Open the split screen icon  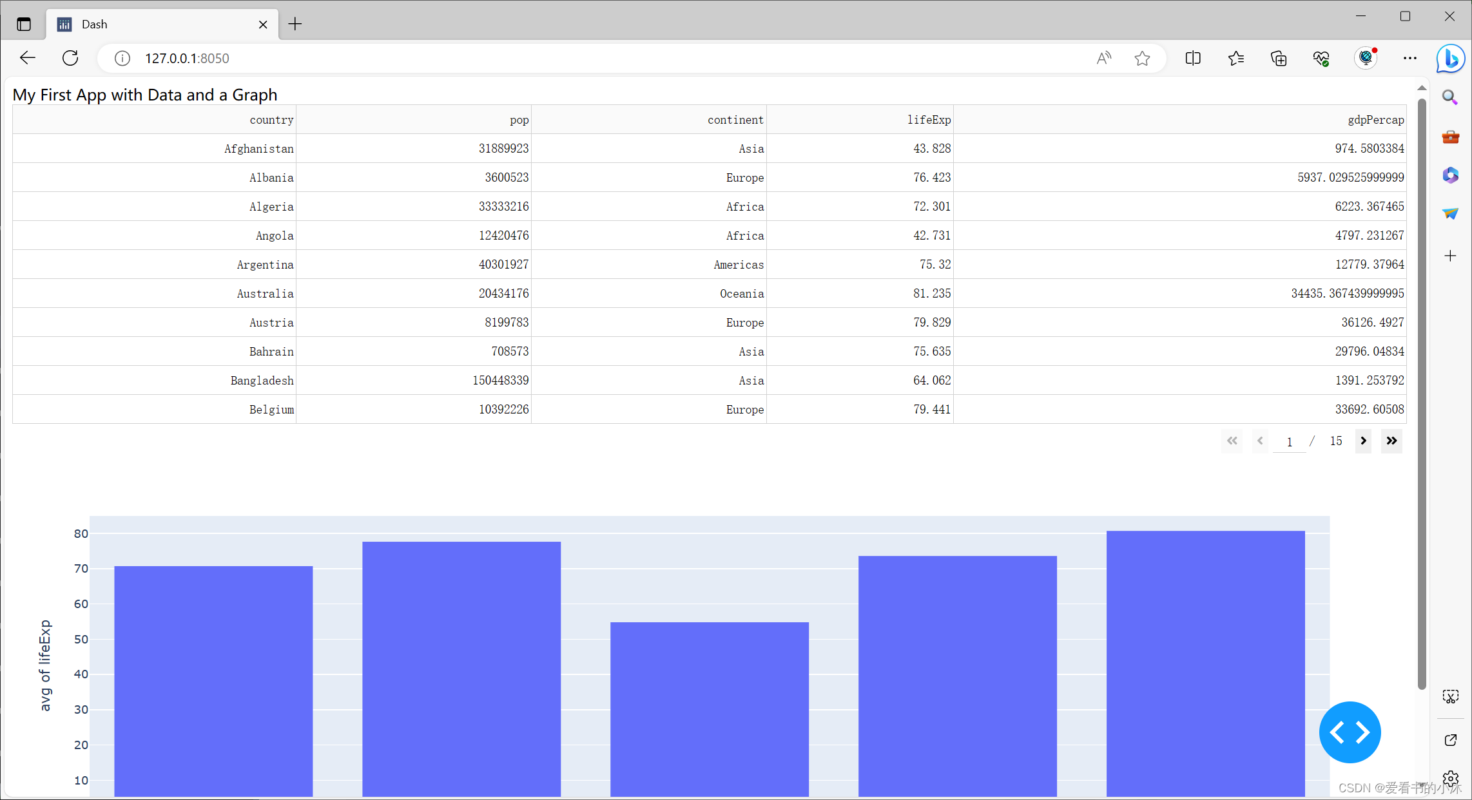tap(1193, 59)
